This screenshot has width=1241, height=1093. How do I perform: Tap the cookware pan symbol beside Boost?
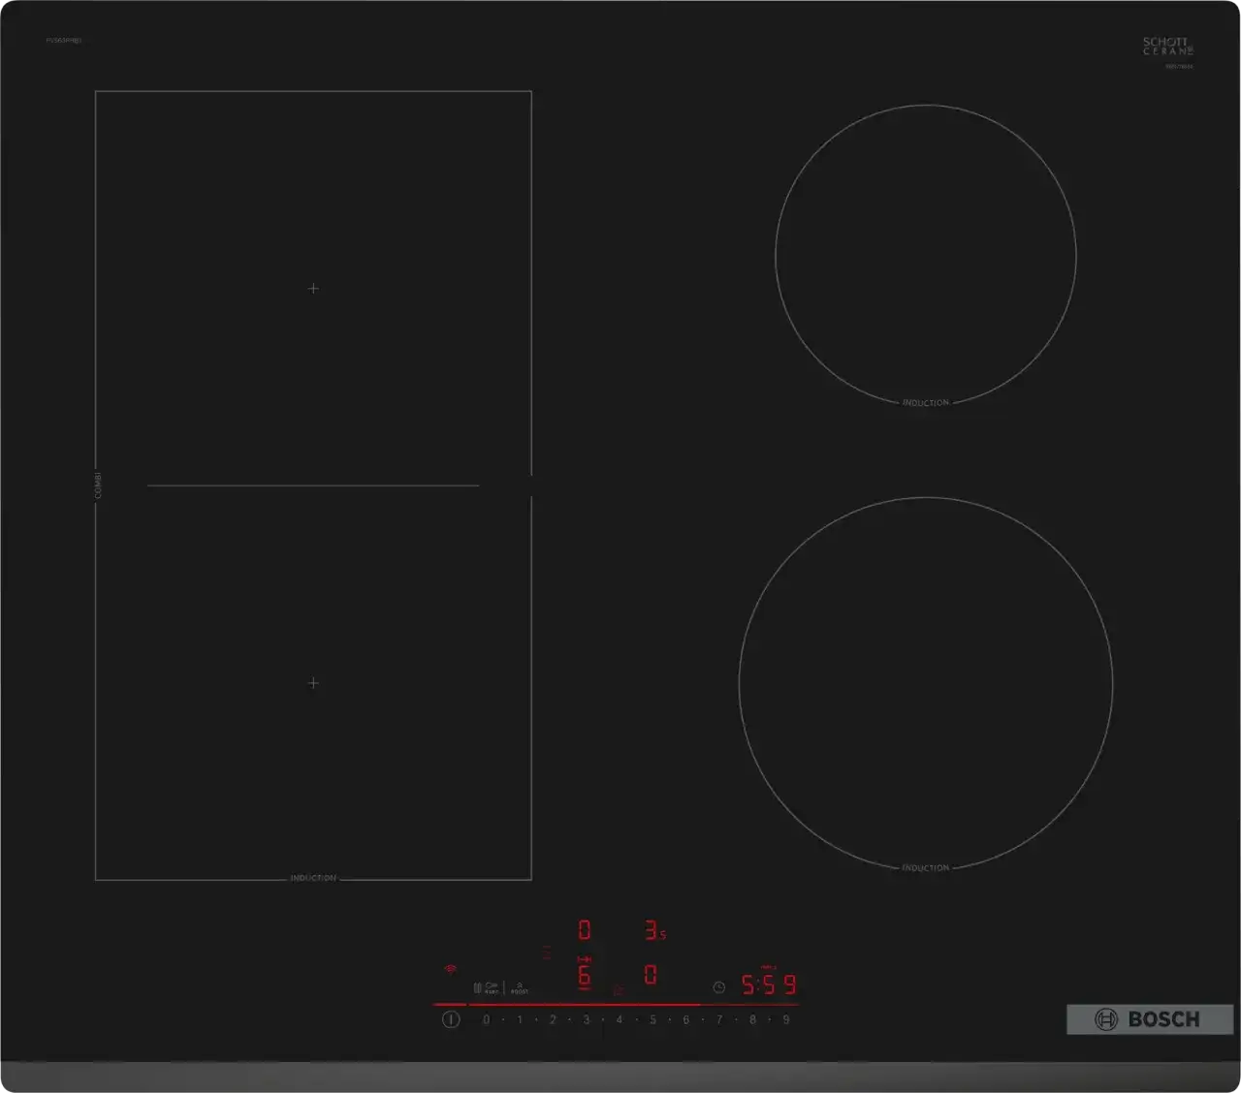492,986
